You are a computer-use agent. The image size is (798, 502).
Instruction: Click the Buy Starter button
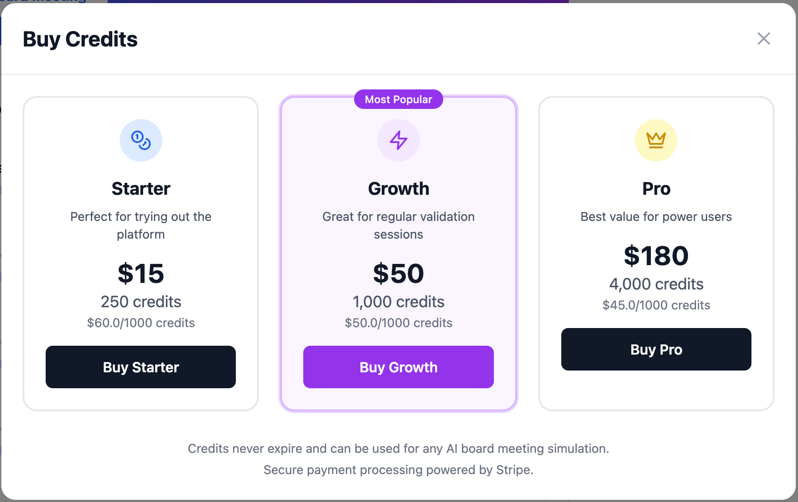(141, 367)
